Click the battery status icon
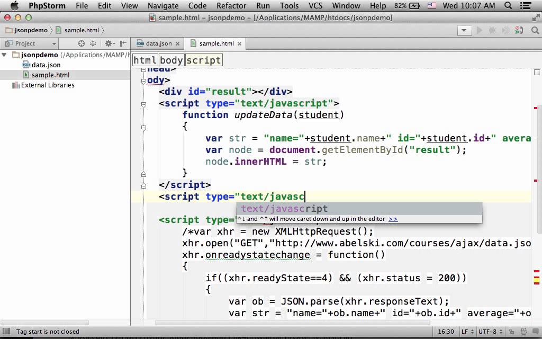Screen dimensions: 542x339 [x=407, y=5]
